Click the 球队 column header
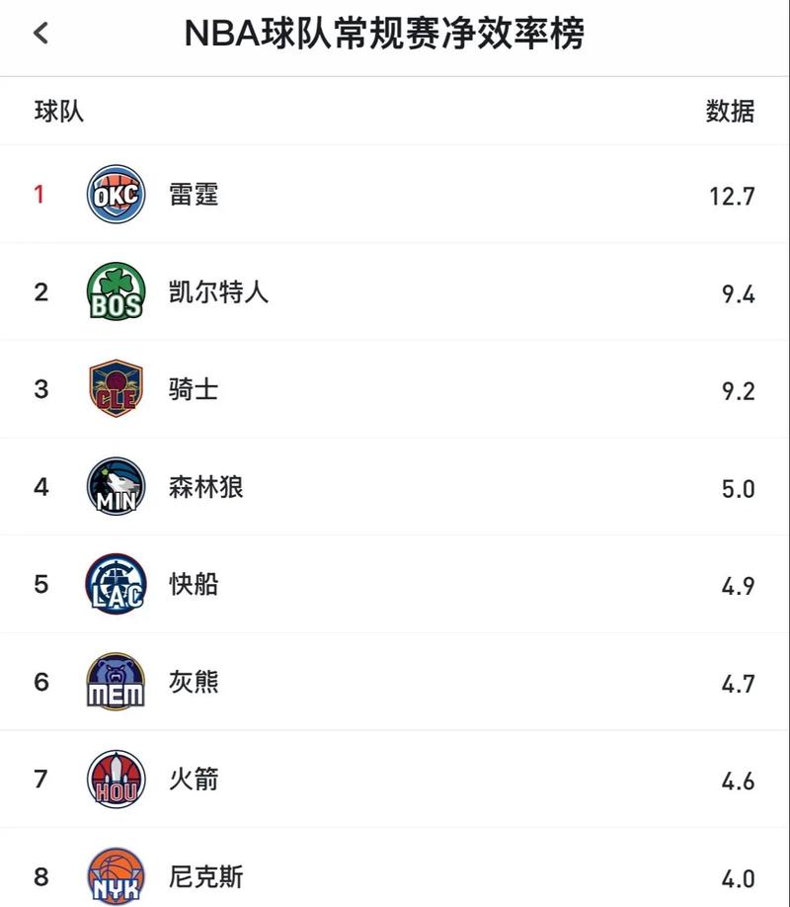Image resolution: width=790 pixels, height=907 pixels. click(x=59, y=112)
